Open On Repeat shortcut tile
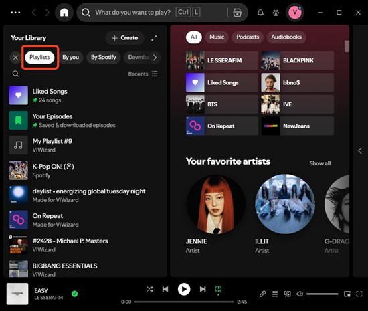 pyautogui.click(x=222, y=126)
